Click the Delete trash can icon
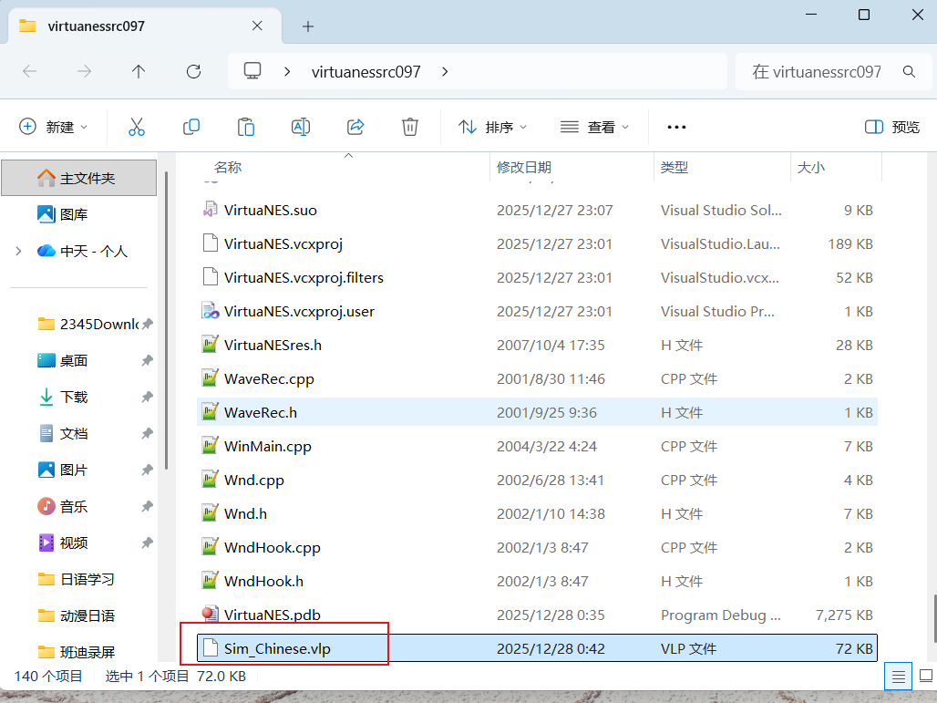The width and height of the screenshot is (937, 703). click(x=410, y=127)
